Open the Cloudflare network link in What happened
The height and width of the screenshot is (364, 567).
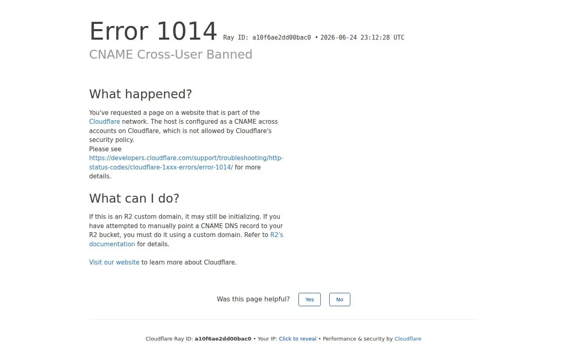tap(104, 122)
